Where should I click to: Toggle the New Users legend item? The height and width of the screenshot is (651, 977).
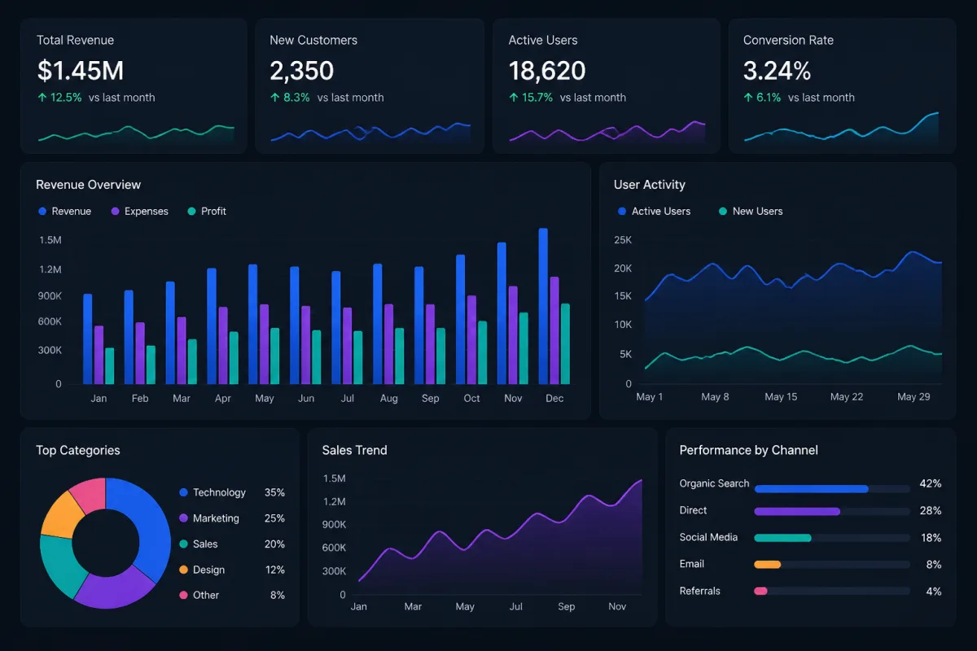click(751, 212)
